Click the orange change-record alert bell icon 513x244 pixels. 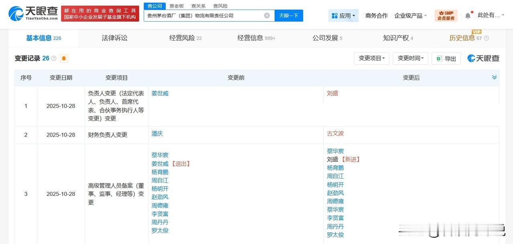coord(64,59)
